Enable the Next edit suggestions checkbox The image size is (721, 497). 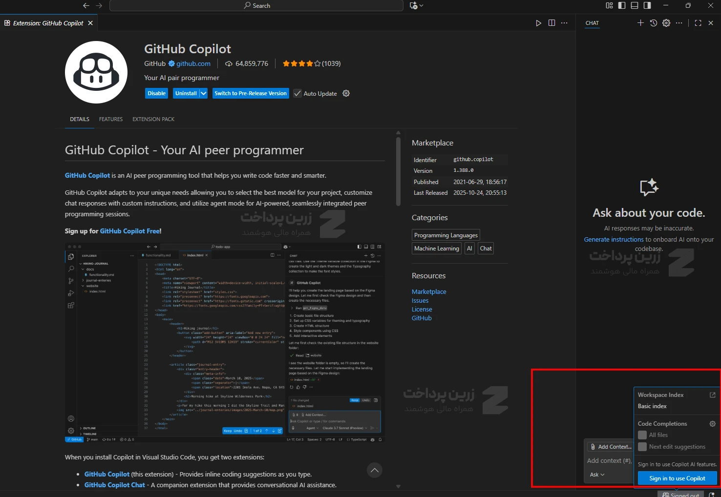click(642, 447)
